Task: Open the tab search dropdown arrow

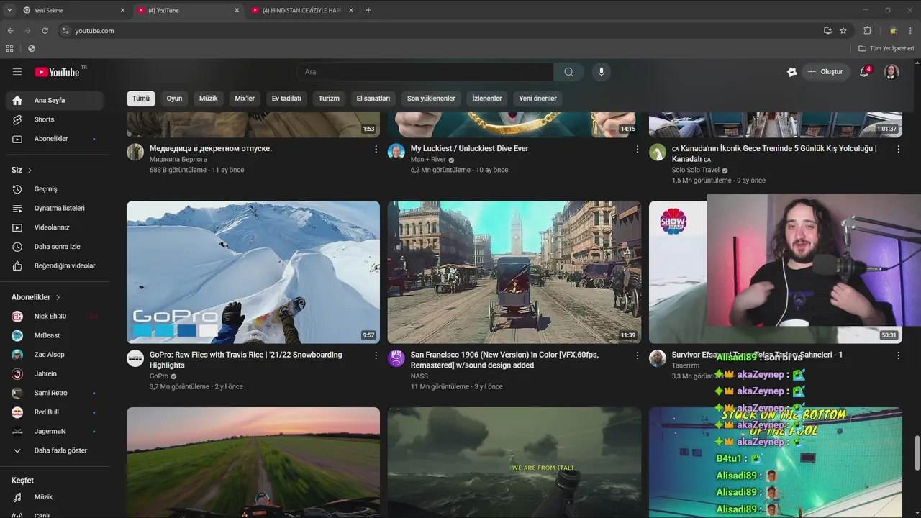Action: [9, 10]
